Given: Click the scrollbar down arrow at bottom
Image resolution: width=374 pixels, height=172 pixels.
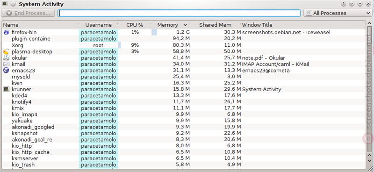Looking at the screenshot, I should (x=369, y=161).
